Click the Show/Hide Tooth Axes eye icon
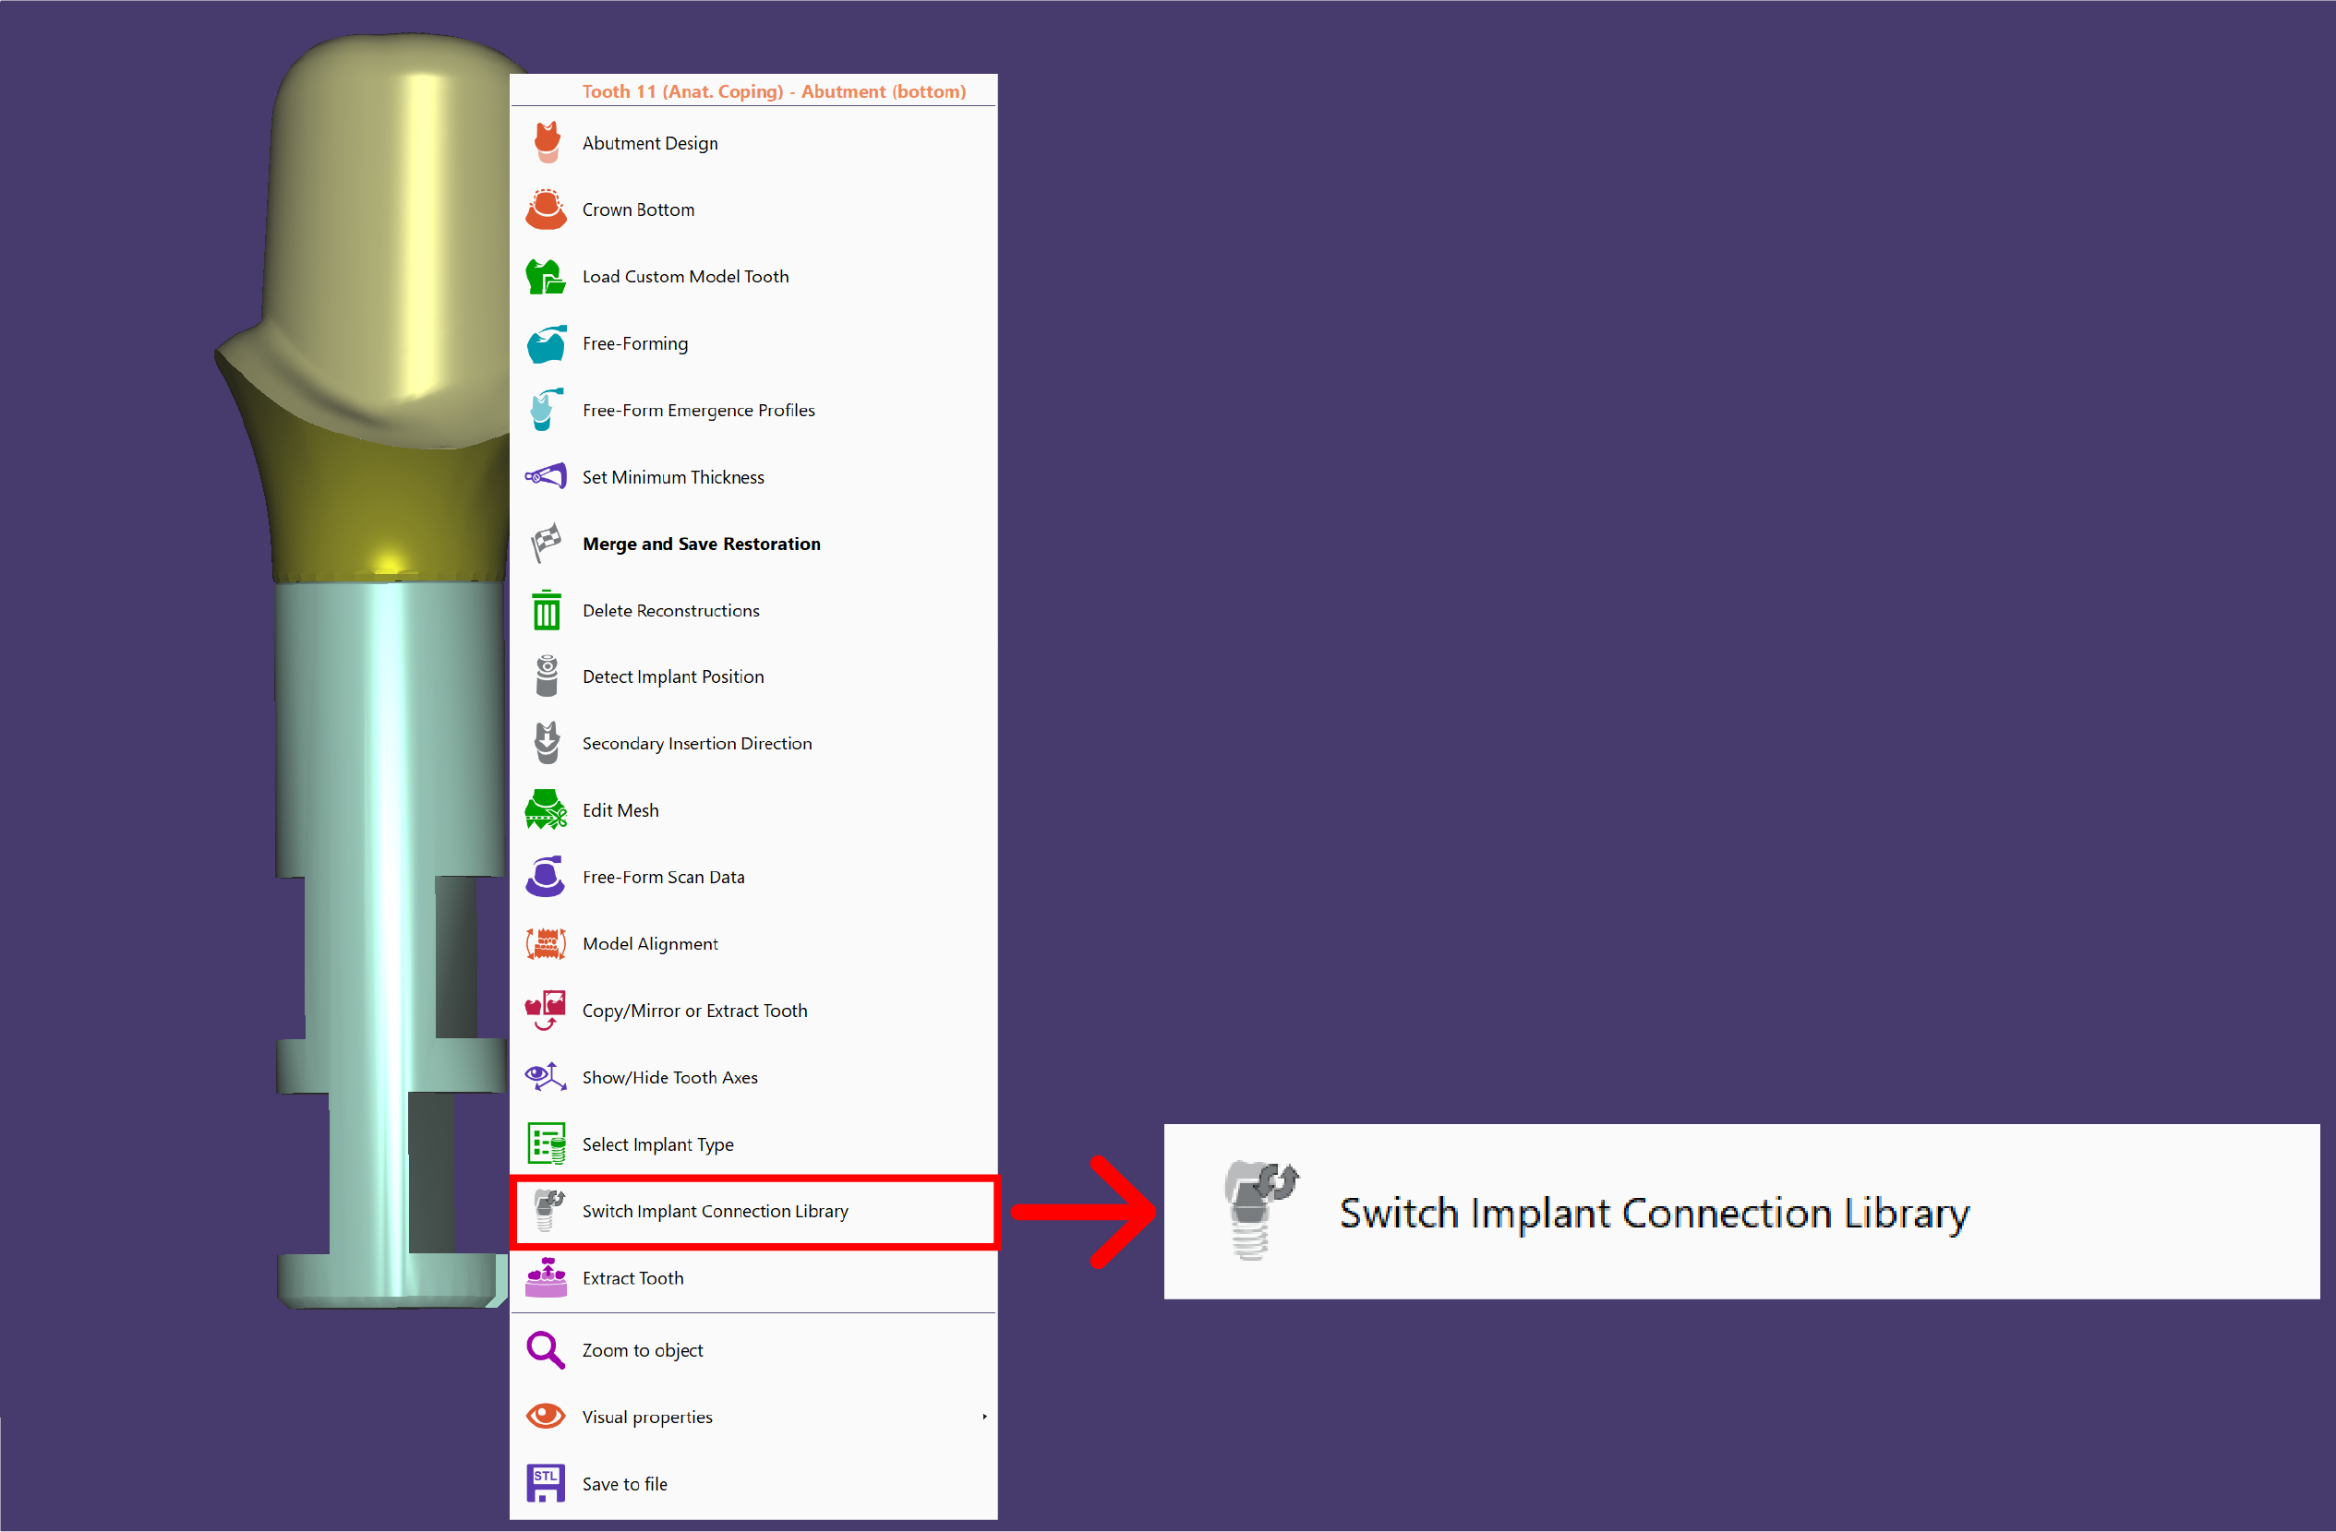Viewport: 2336px width, 1532px height. pos(547,1077)
